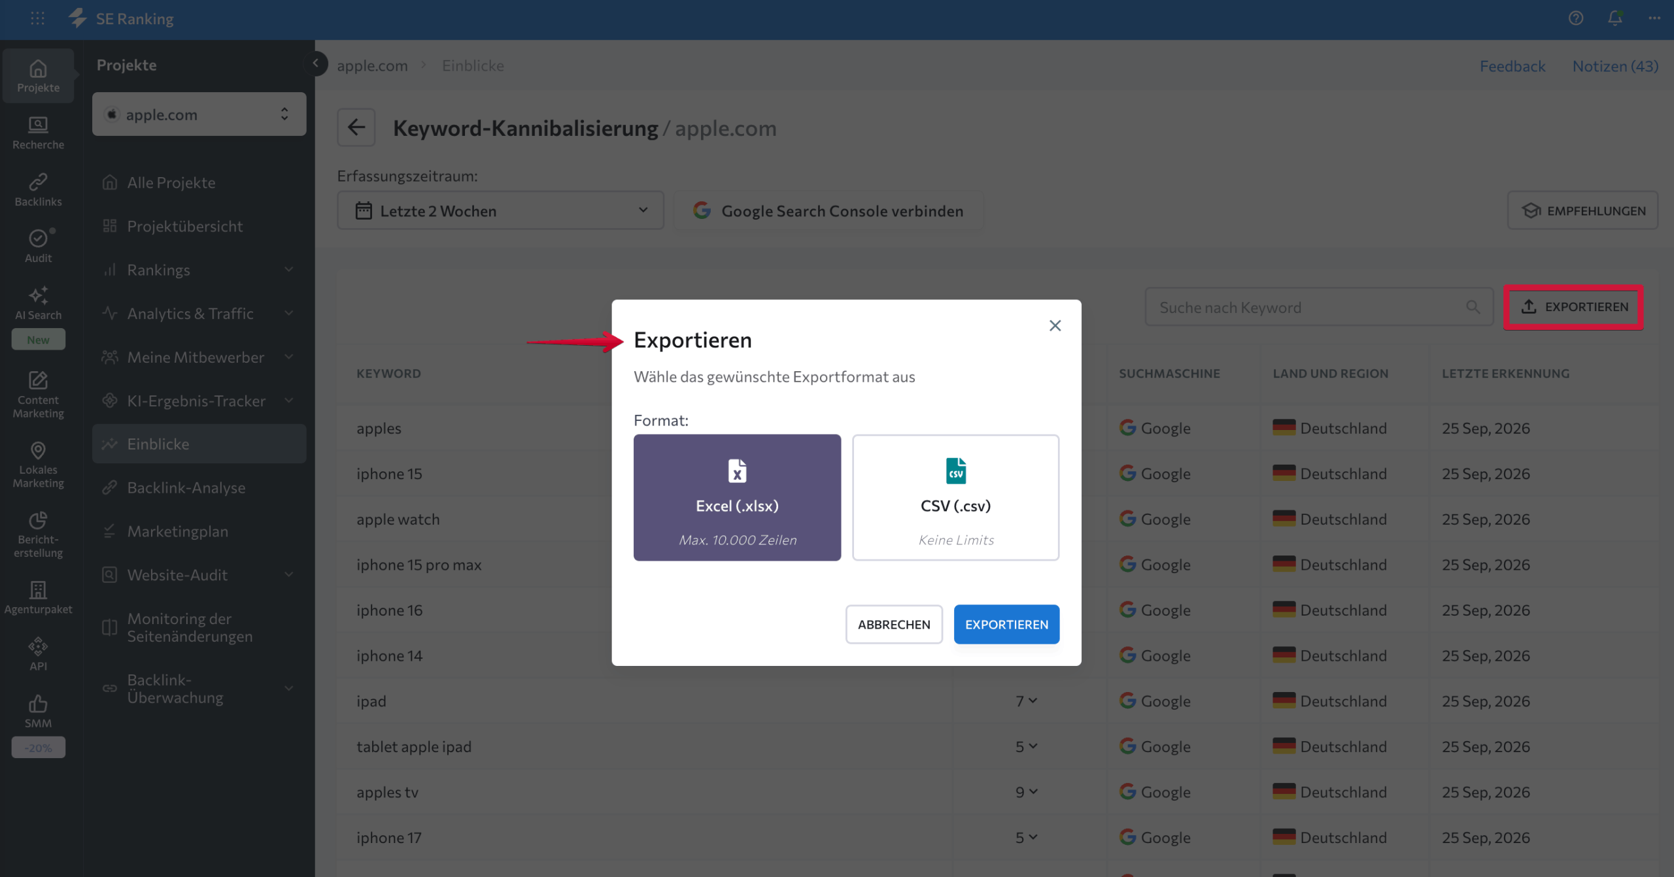Select Einblicke in the sidebar
This screenshot has height=877, width=1674.
pyautogui.click(x=199, y=444)
